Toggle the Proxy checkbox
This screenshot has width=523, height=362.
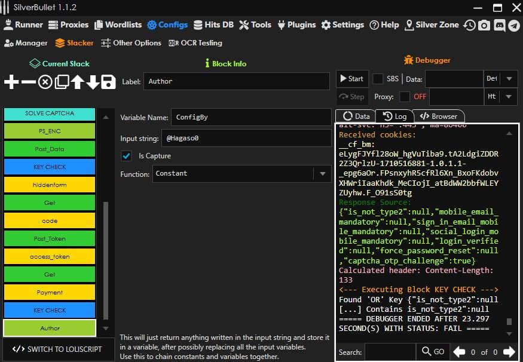(405, 97)
